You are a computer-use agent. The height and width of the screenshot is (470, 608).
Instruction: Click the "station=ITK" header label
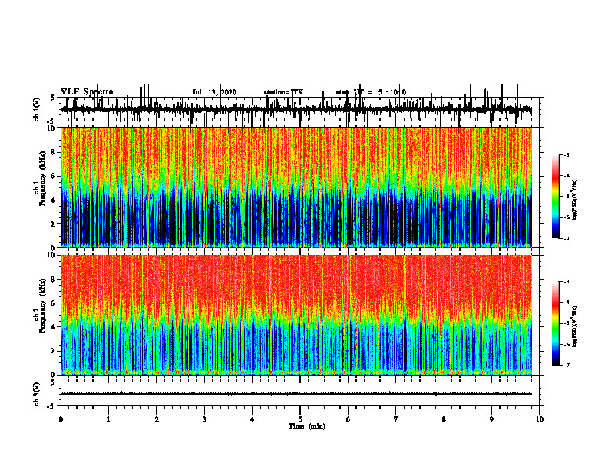tap(283, 92)
